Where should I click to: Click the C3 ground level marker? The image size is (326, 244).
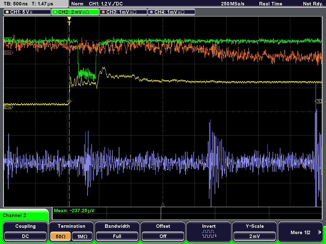click(x=9, y=53)
